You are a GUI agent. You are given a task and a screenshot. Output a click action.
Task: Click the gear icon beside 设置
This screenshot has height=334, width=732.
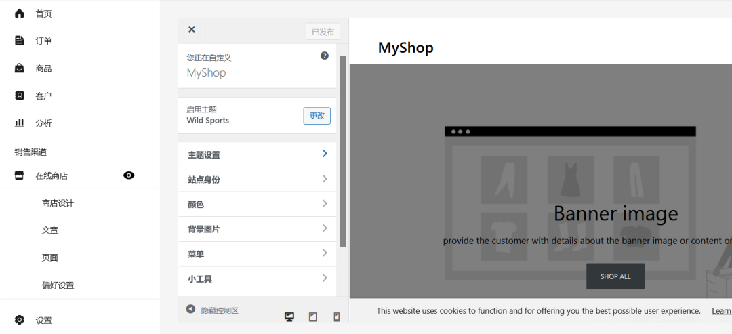(x=19, y=320)
